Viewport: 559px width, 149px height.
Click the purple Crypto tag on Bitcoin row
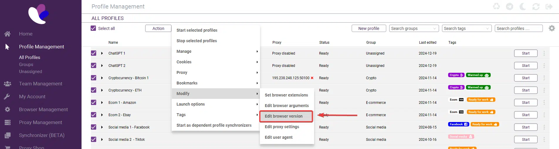tap(456, 75)
